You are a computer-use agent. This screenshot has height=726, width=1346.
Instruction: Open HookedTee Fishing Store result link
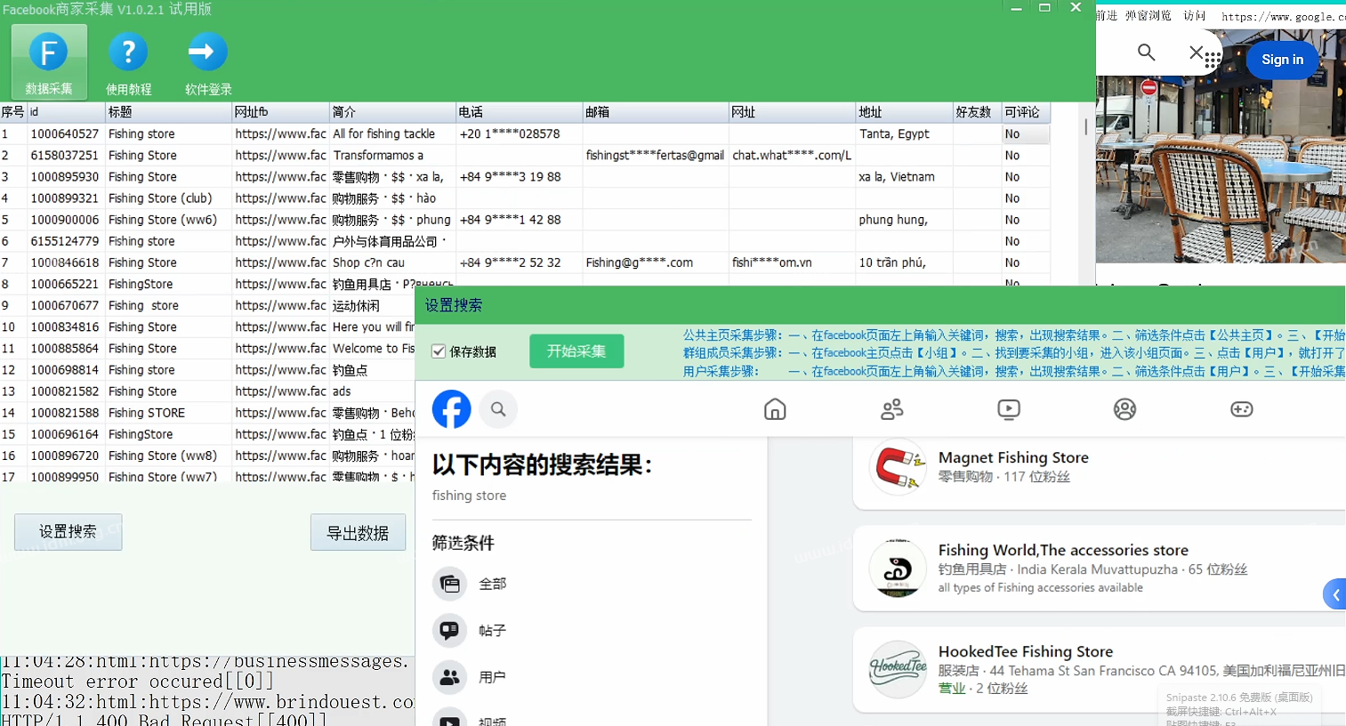(x=1026, y=651)
